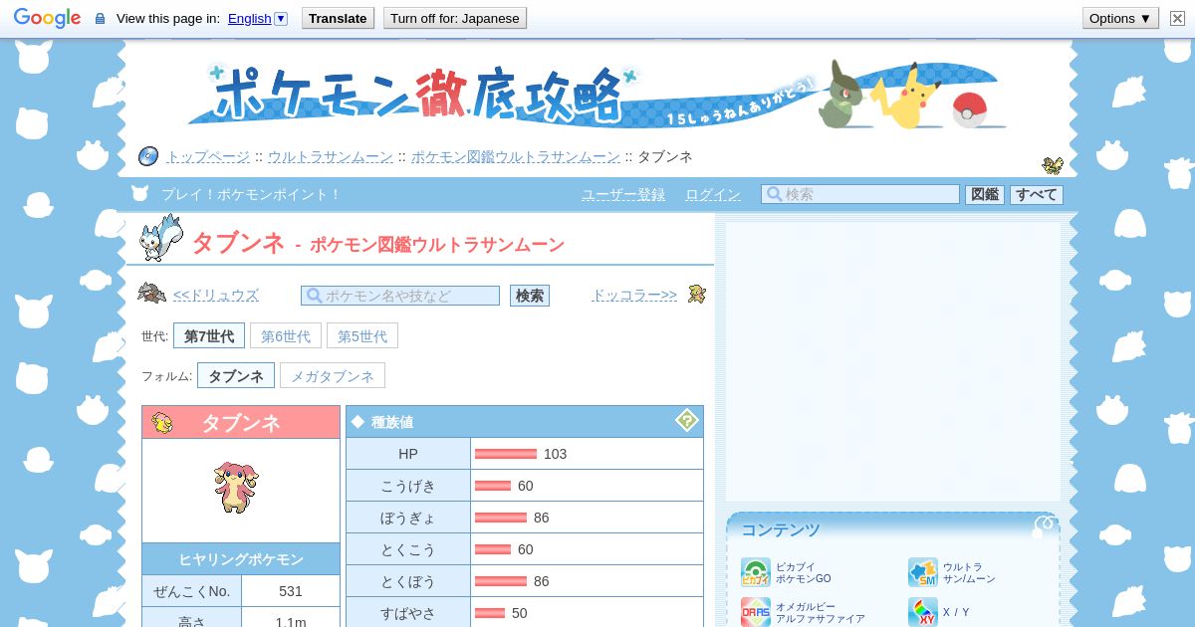Open the X / Y content link

point(956,612)
